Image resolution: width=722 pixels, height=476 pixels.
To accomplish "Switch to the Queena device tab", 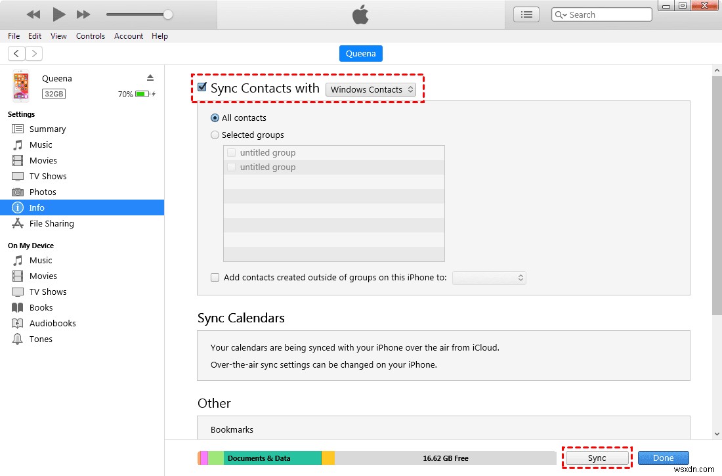I will pyautogui.click(x=360, y=53).
